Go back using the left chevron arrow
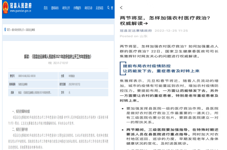The width and height of the screenshot is (227, 150). tap(121, 8)
